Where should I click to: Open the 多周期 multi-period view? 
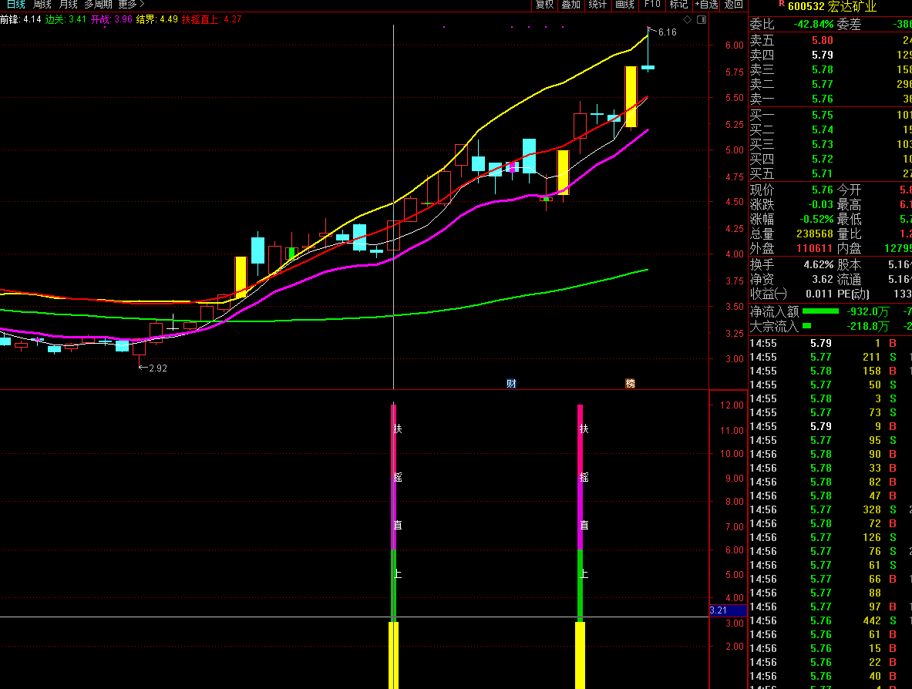[98, 5]
